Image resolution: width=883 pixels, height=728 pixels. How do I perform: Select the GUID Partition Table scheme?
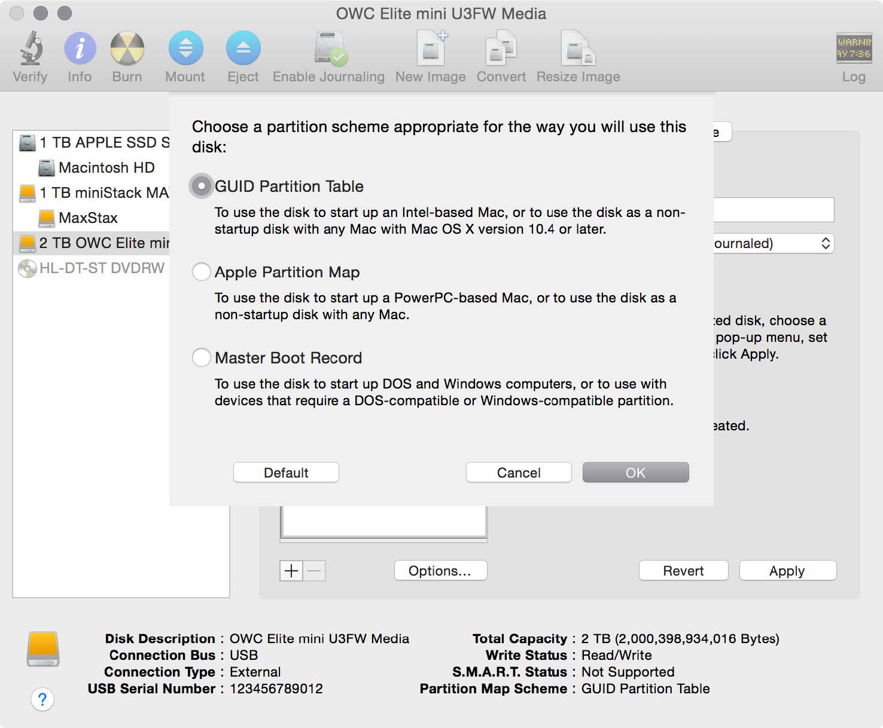click(x=202, y=186)
